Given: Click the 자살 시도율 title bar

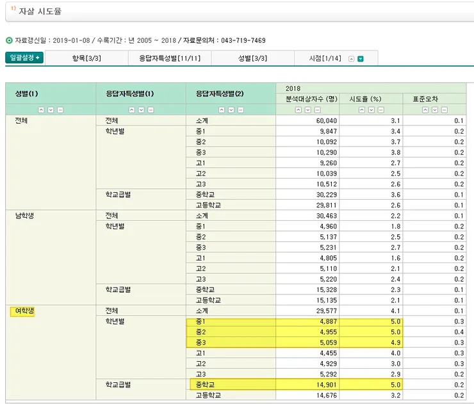Looking at the screenshot, I should 240,12.
